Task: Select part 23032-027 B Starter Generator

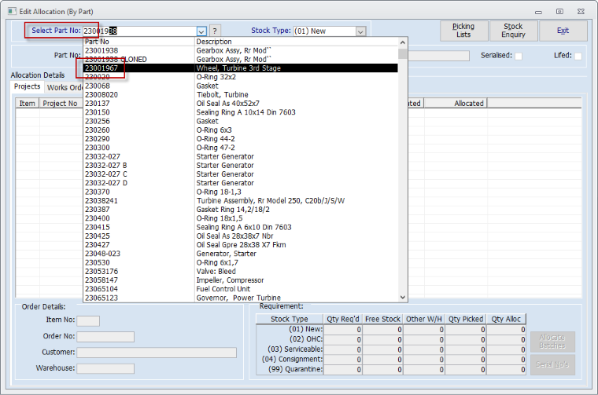Action: [240, 165]
